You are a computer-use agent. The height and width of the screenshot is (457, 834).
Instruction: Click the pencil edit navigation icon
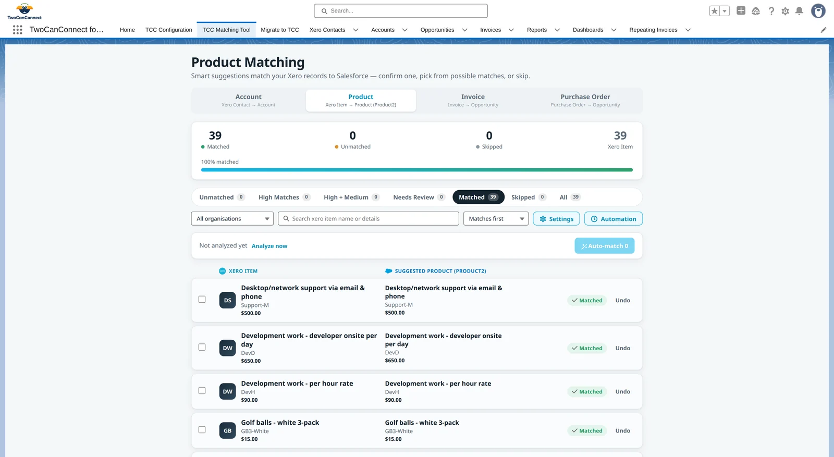tap(824, 30)
